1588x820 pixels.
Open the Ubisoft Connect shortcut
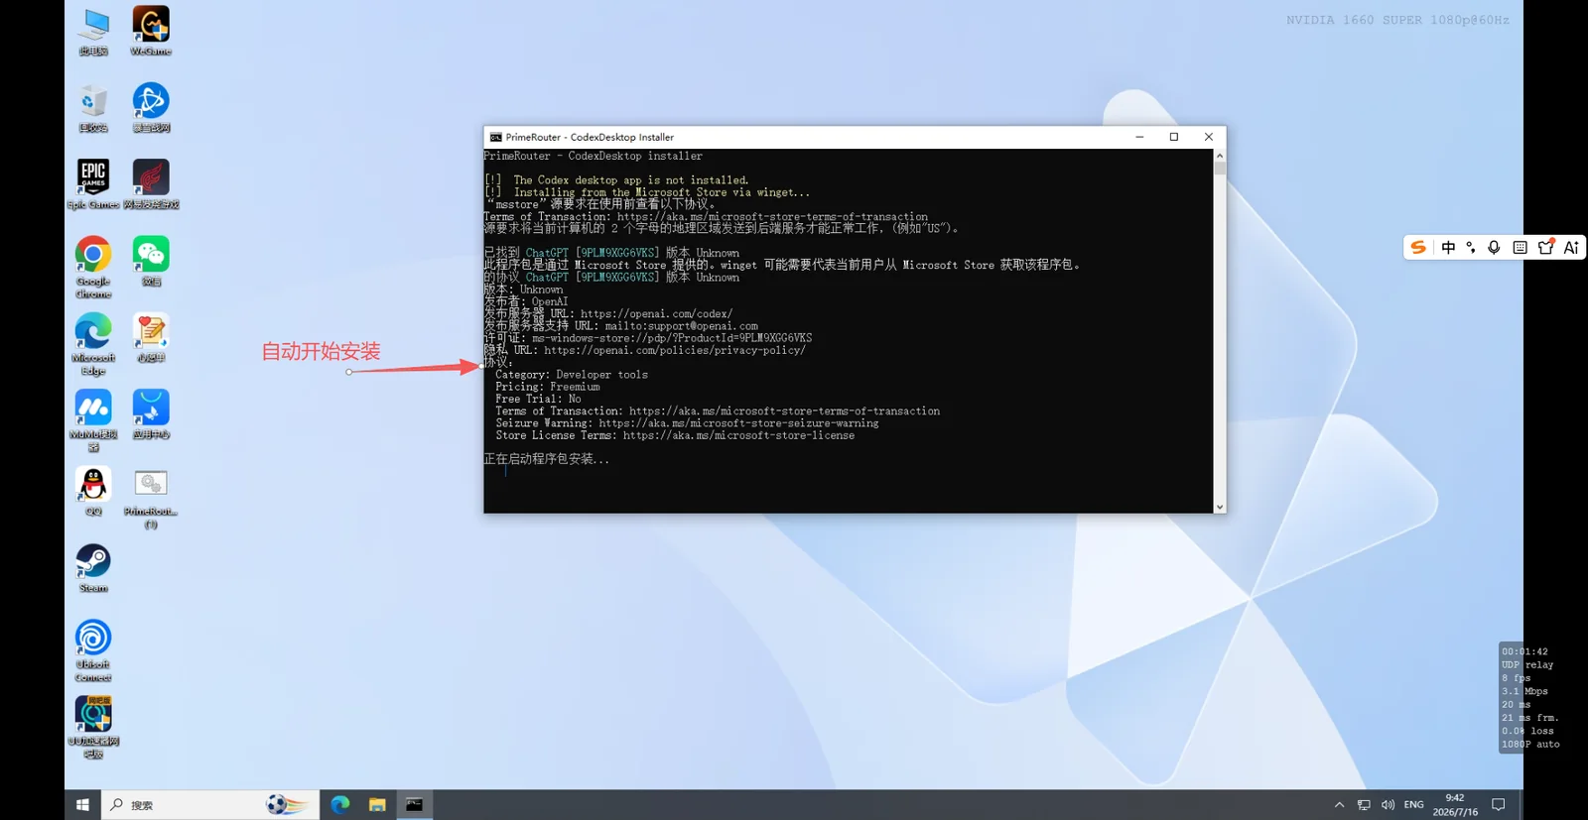click(x=93, y=650)
